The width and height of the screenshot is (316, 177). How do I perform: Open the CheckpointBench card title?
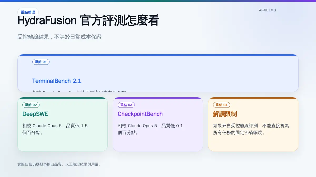point(140,114)
